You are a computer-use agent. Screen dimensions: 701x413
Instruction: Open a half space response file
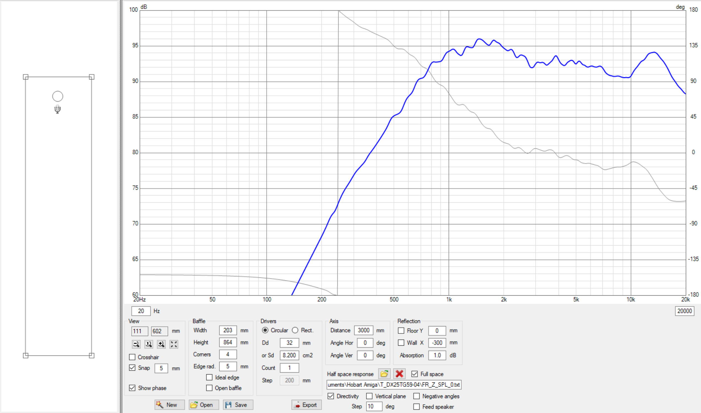click(x=384, y=374)
